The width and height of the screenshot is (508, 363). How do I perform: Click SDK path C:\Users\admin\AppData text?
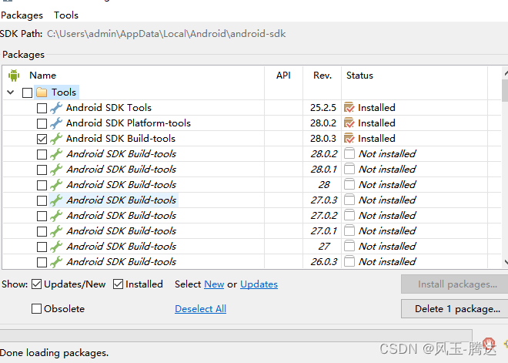coord(166,34)
